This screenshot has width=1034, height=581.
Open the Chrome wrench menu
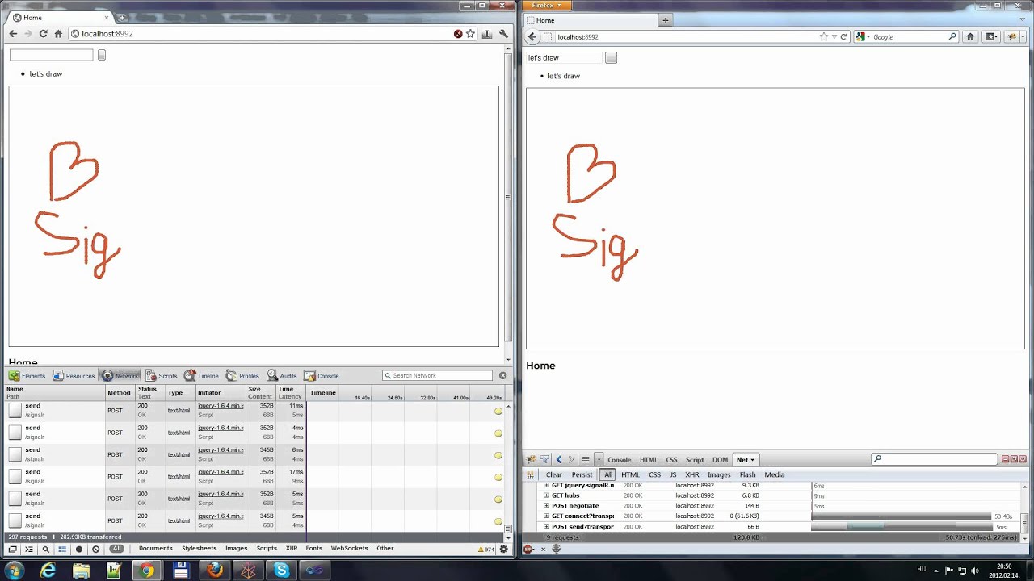[503, 34]
